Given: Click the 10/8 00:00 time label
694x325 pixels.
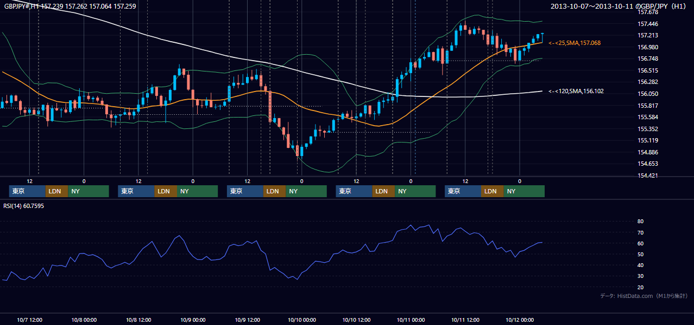Looking at the screenshot, I should click(84, 320).
